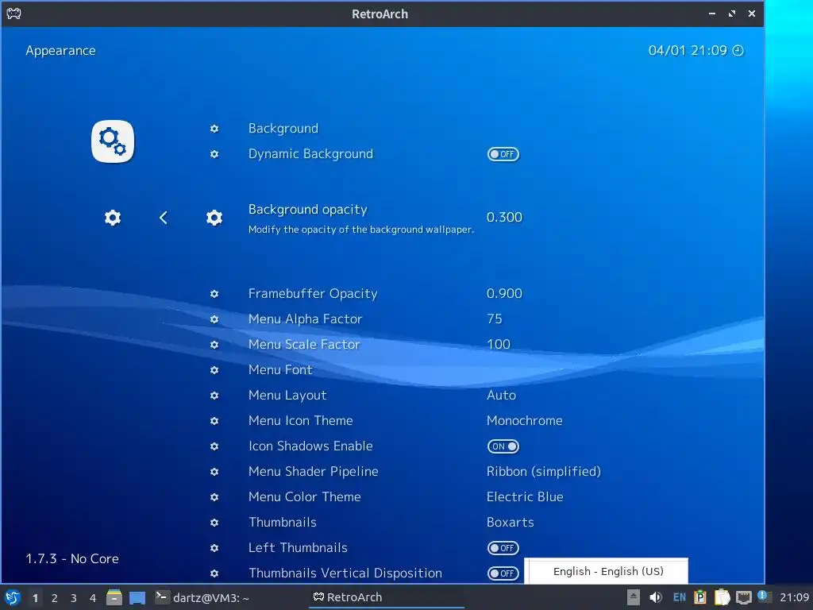Open the file manager taskbar icon
The height and width of the screenshot is (610, 813).
click(x=114, y=597)
